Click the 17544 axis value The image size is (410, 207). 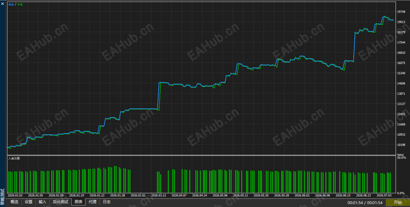pyautogui.click(x=401, y=42)
